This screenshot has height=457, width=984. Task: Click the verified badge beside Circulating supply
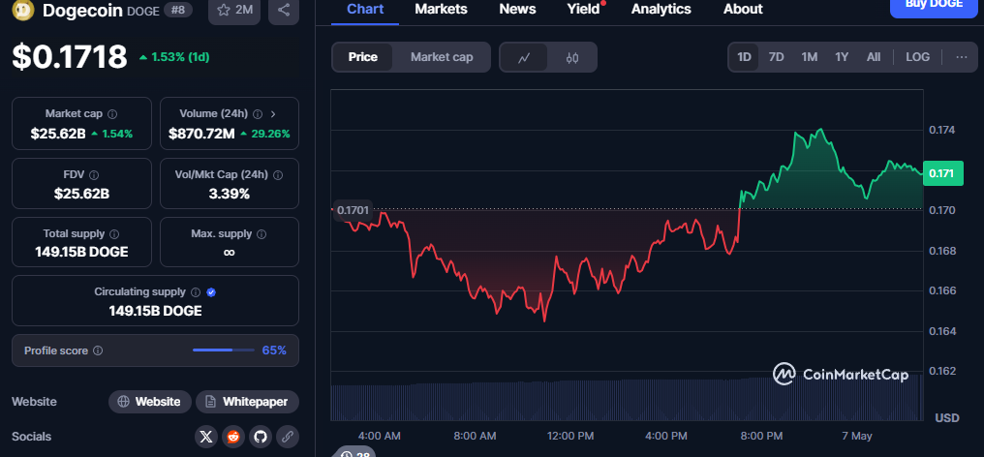pos(211,291)
